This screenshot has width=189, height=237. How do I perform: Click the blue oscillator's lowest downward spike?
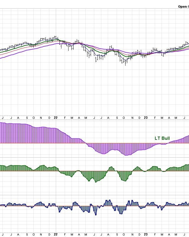(x=95, y=213)
